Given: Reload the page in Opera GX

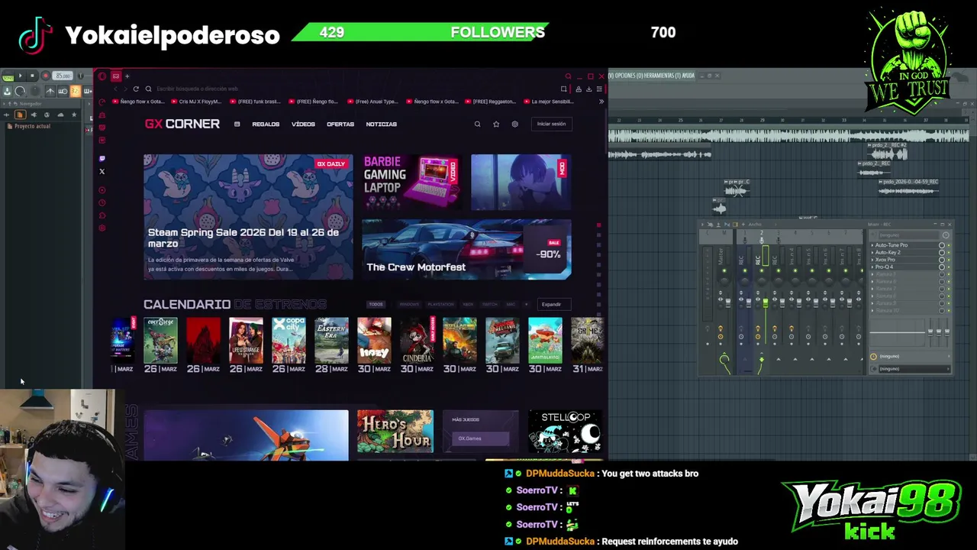Looking at the screenshot, I should click(136, 89).
